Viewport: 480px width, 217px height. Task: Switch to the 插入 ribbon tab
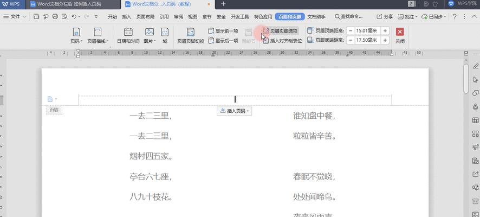(126, 17)
